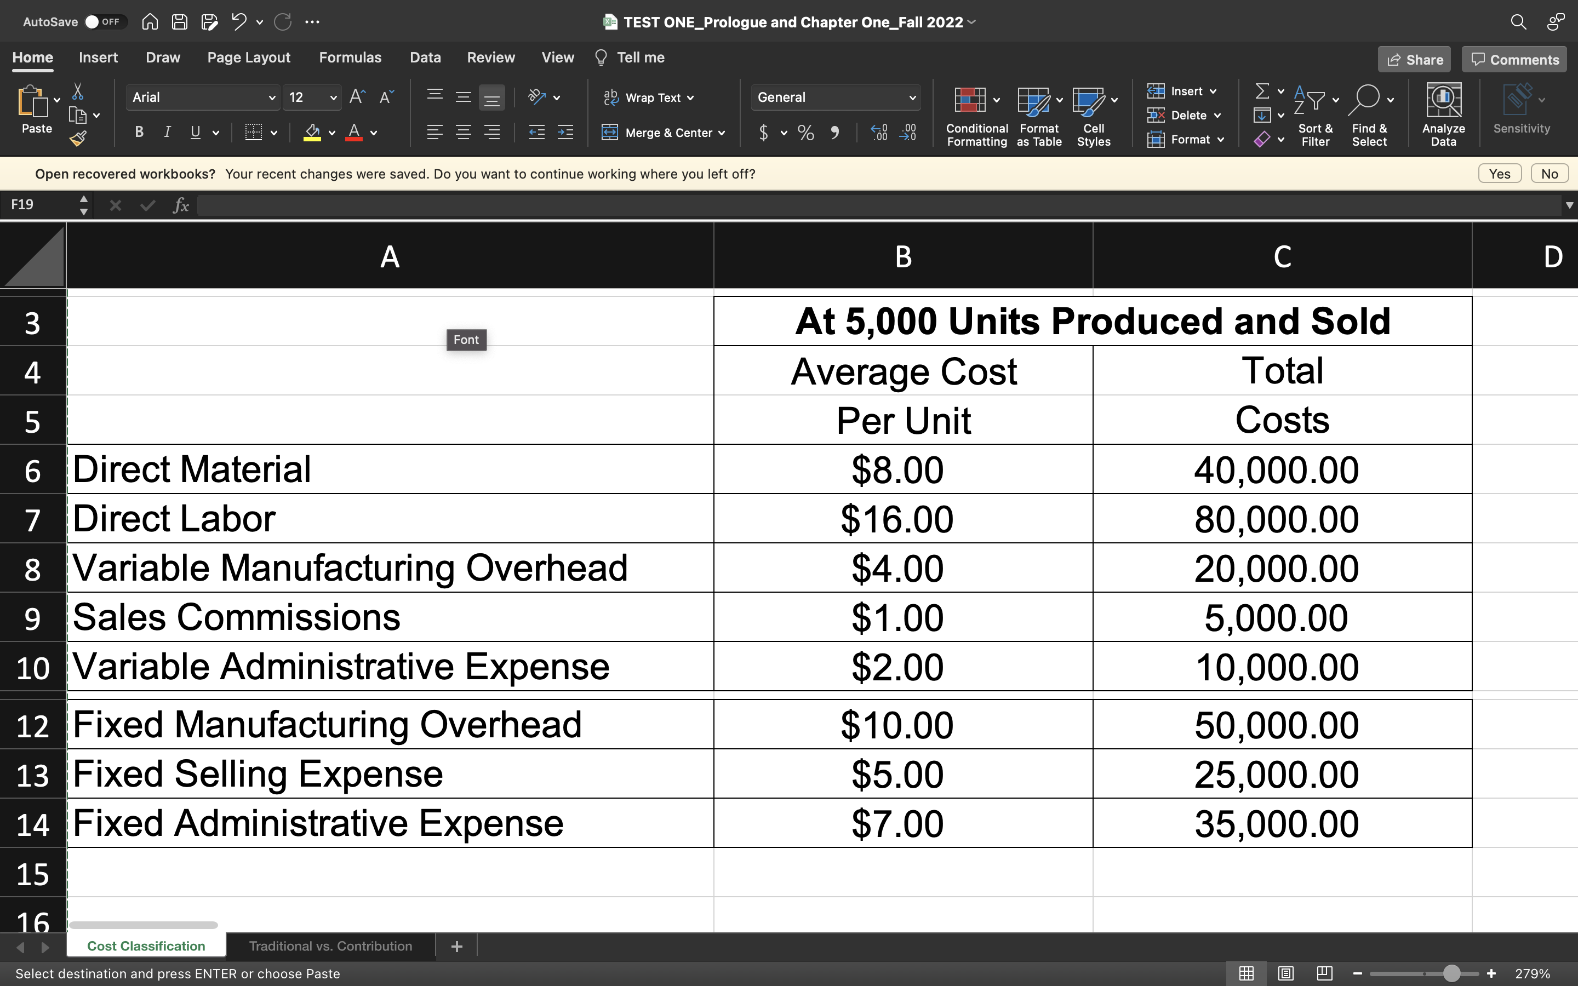Click Yes to open recovered workbooks
Viewport: 1578px width, 986px height.
(1500, 173)
